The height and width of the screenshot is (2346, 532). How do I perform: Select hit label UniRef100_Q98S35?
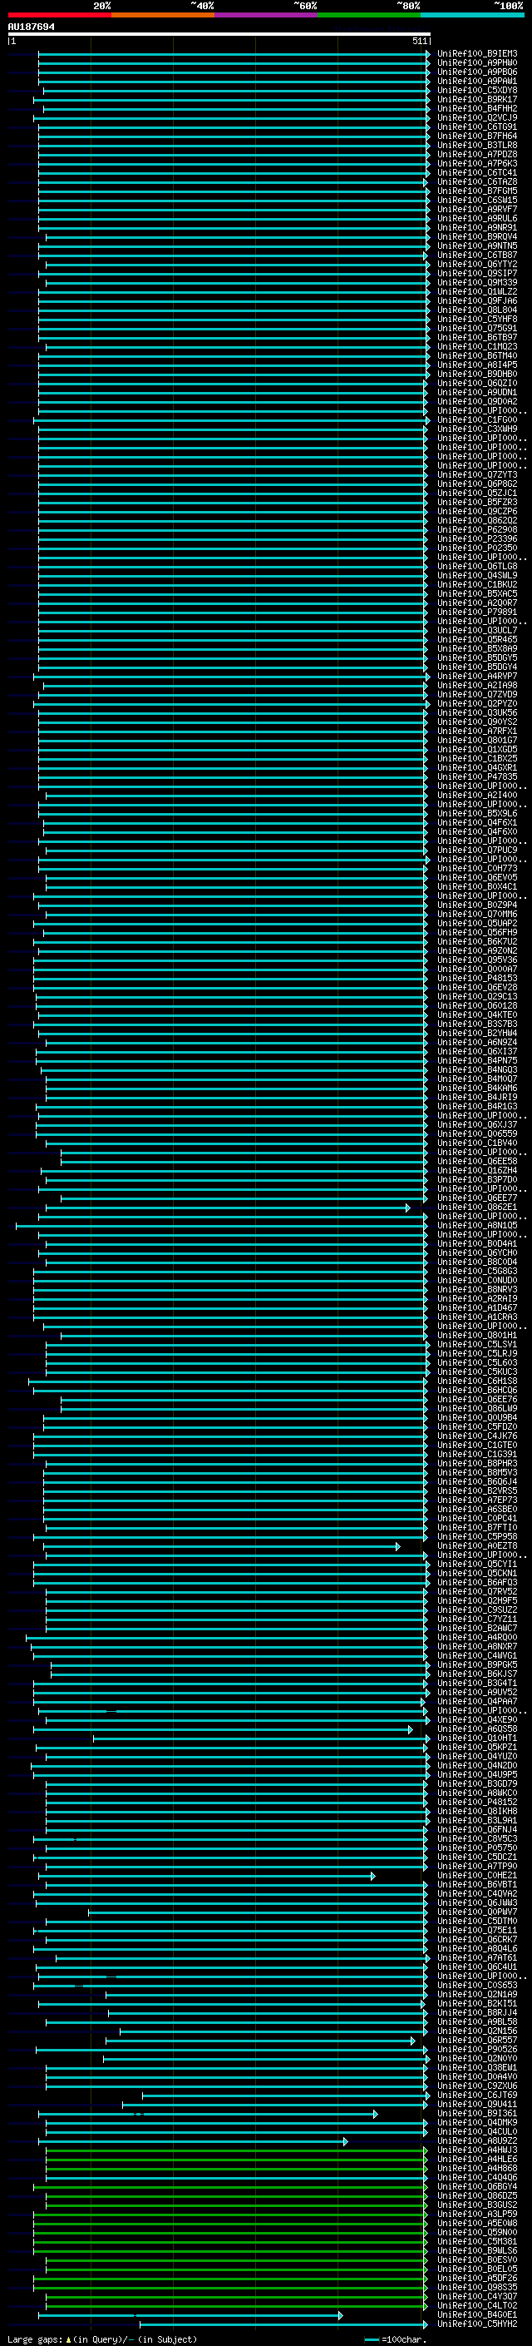point(476,2288)
